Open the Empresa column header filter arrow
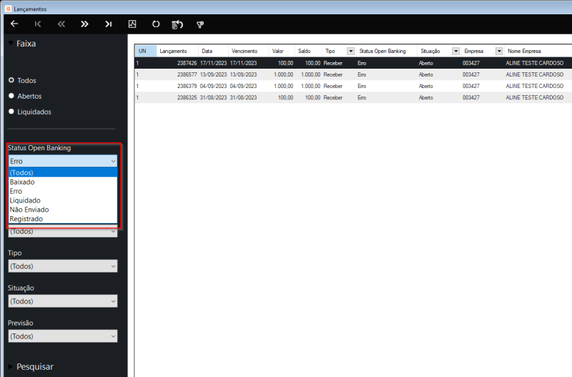This screenshot has width=572, height=377. (x=499, y=51)
